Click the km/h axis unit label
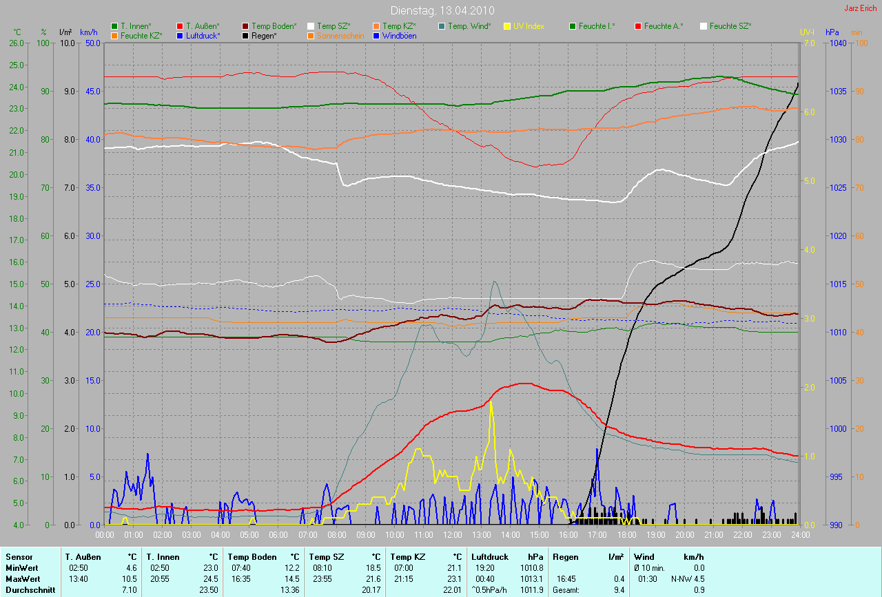This screenshot has height=597, width=882. (x=89, y=32)
